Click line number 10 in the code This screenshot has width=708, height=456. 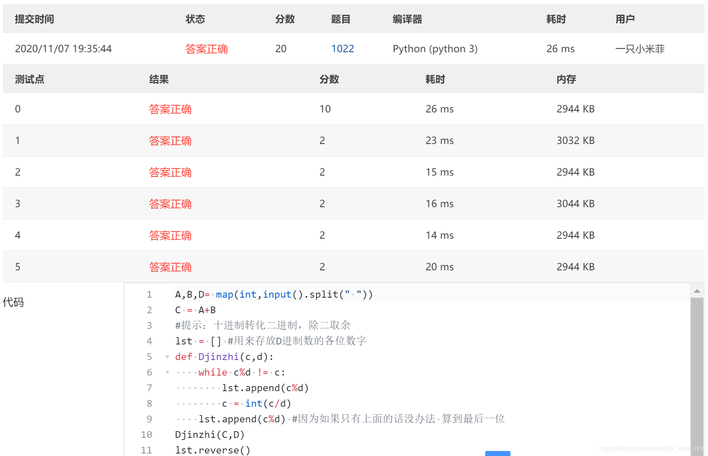tap(146, 435)
